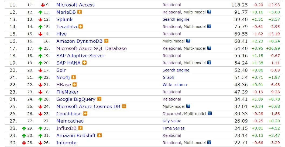Open the Neo4j link
Image resolution: width=285 pixels, height=147 pixels.
(x=63, y=77)
